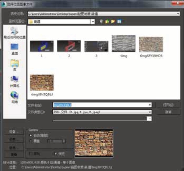Screen dimensions: 184x171
Task: Expand the look-in folder dropdown
Action: coord(93,22)
